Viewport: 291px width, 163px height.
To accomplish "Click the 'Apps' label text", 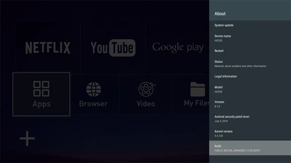I will tap(41, 104).
